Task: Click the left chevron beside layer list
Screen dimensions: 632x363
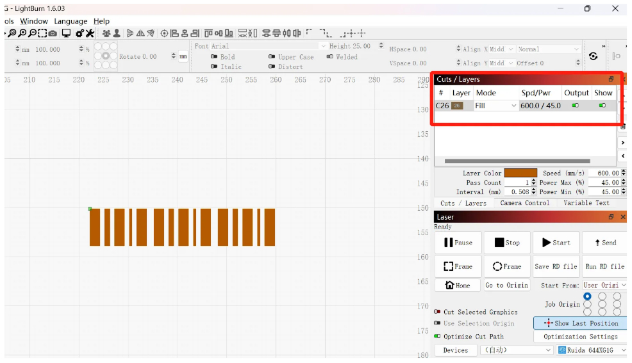Action: [x=623, y=156]
